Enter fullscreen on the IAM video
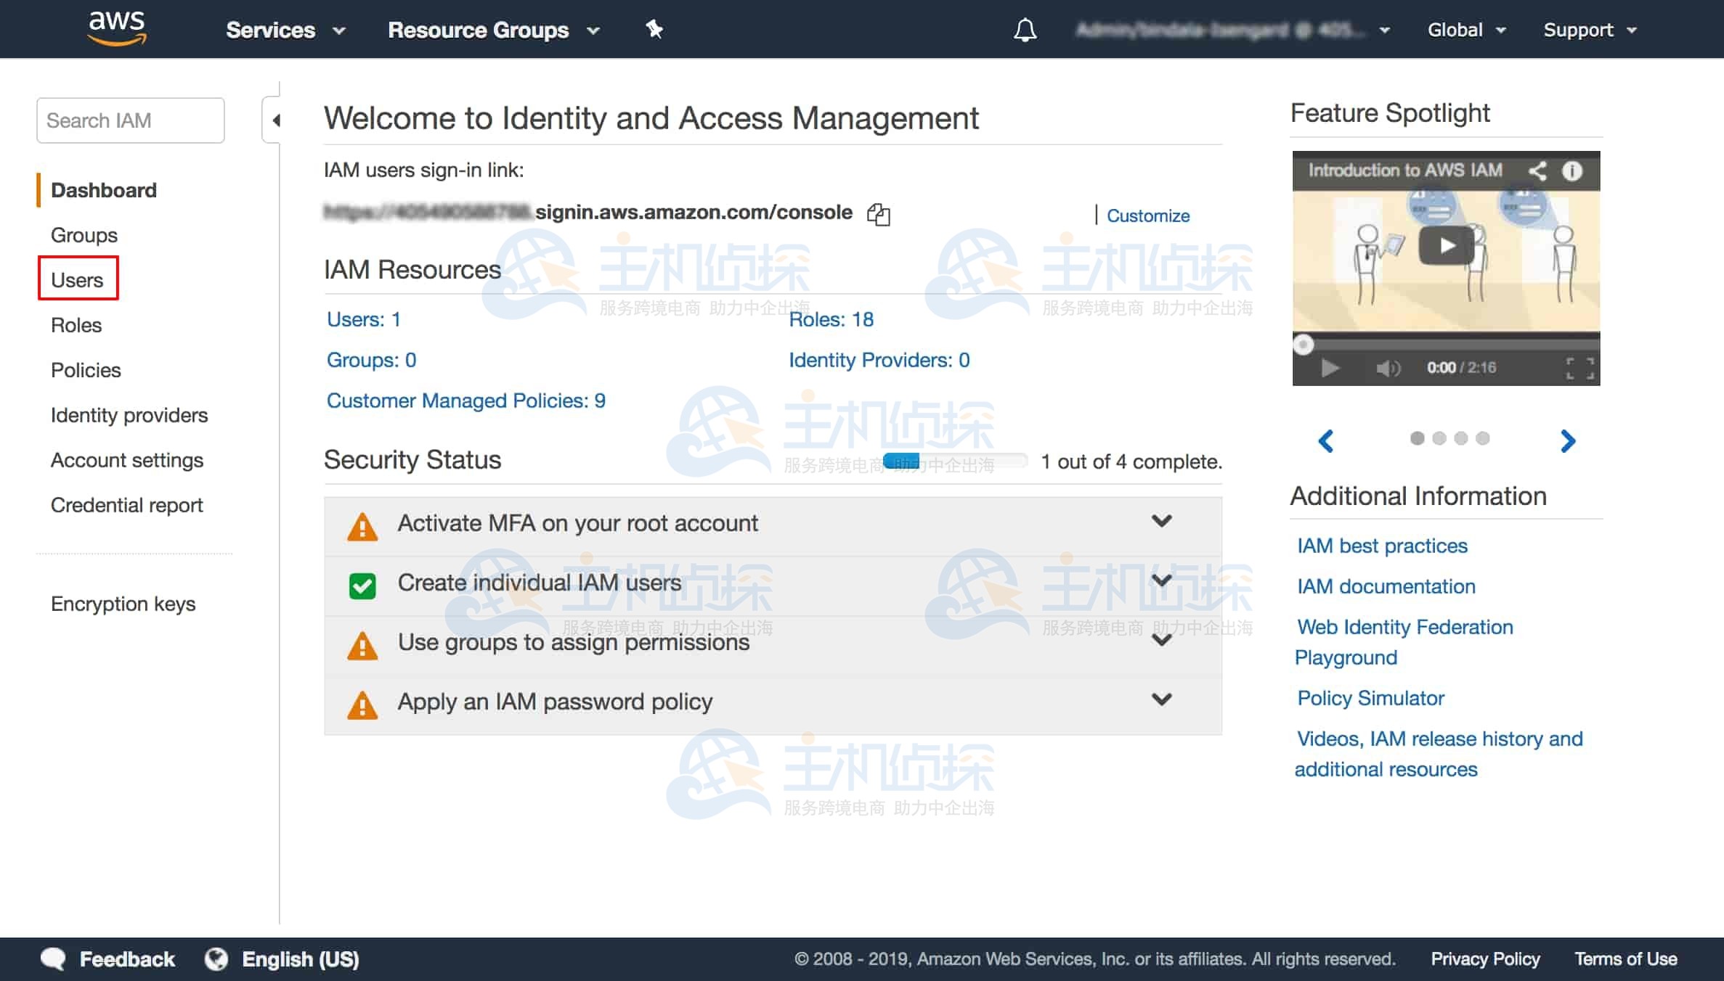Viewport: 1724px width, 981px height. [x=1580, y=368]
